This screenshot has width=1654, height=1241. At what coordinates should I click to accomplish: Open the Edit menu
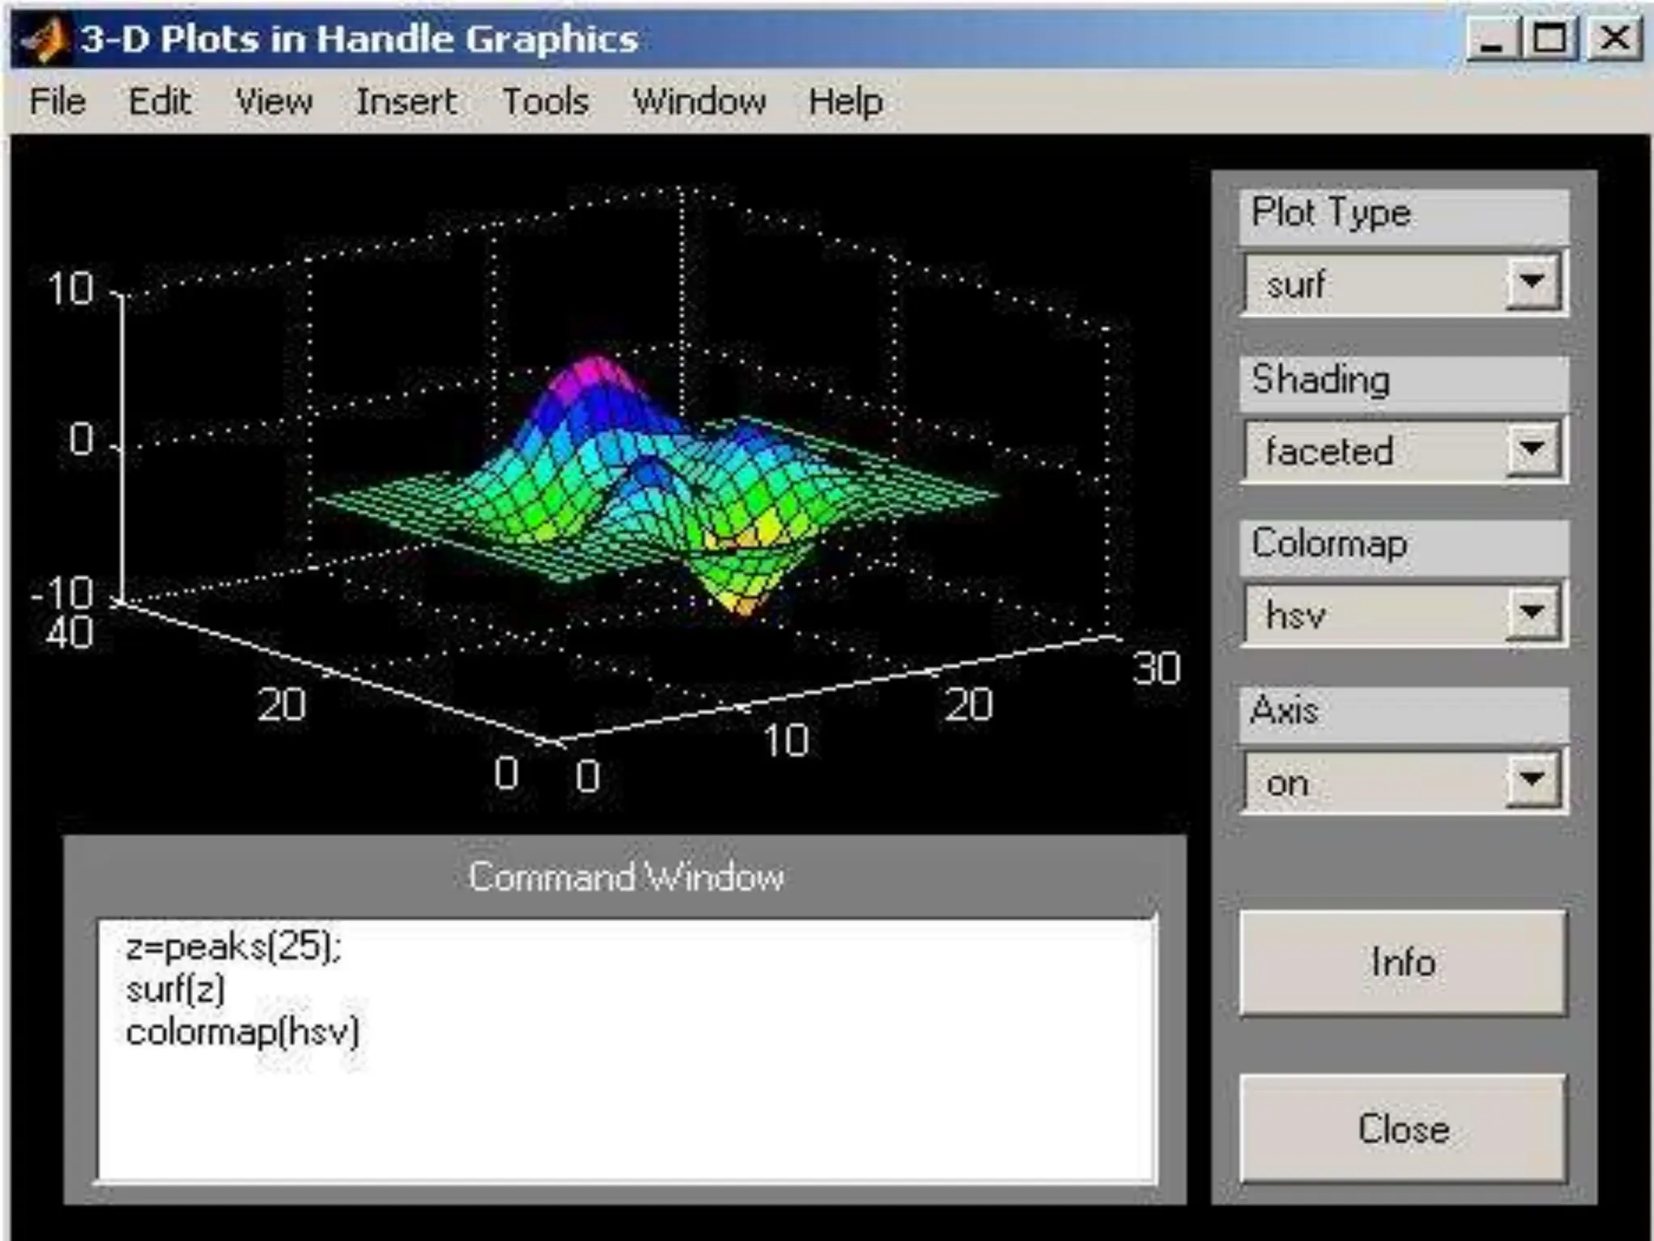tap(159, 103)
